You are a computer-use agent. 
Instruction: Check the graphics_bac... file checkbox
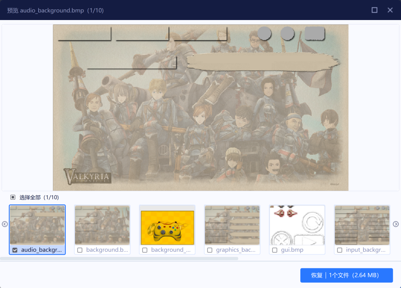click(210, 250)
